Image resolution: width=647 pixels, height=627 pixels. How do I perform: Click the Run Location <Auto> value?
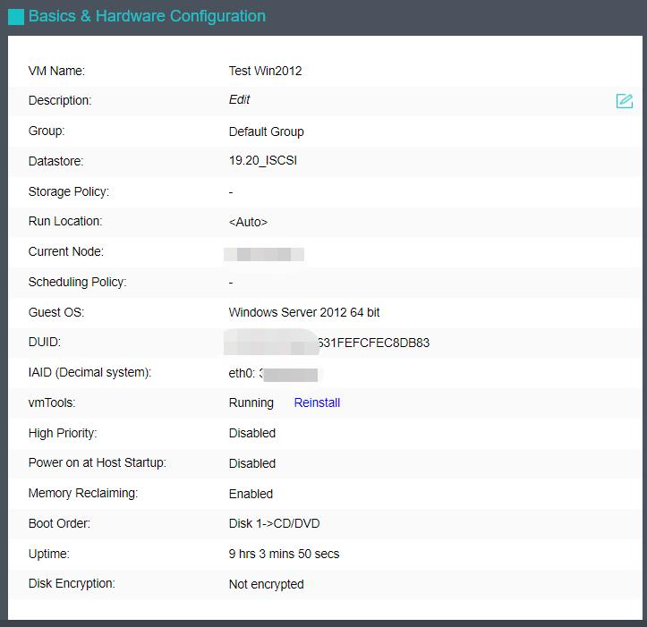tap(248, 222)
